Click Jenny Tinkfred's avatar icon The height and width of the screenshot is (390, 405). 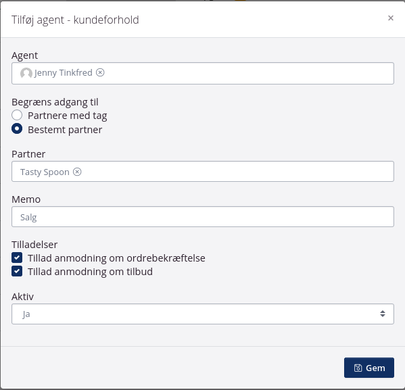tap(26, 73)
